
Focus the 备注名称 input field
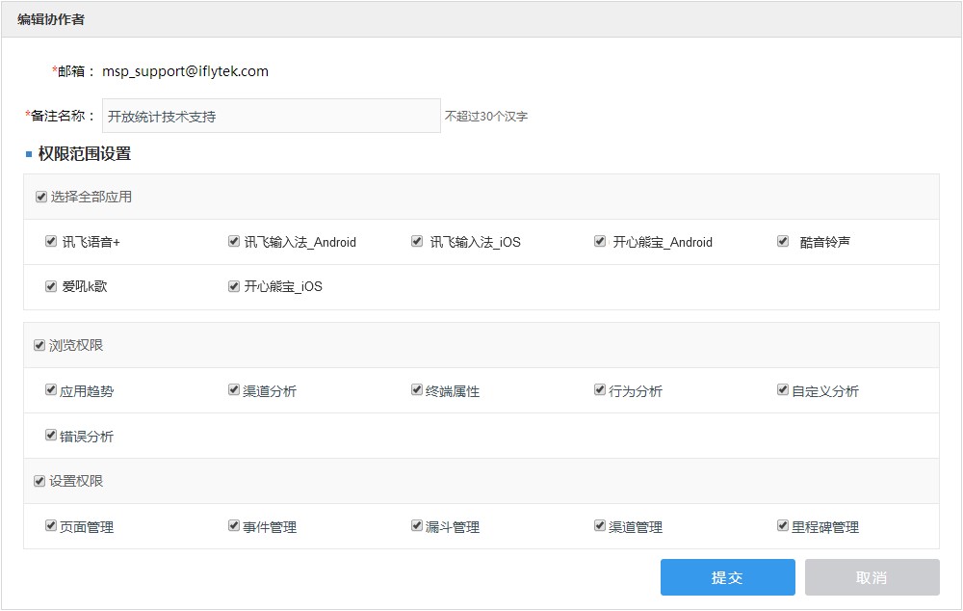[x=272, y=116]
